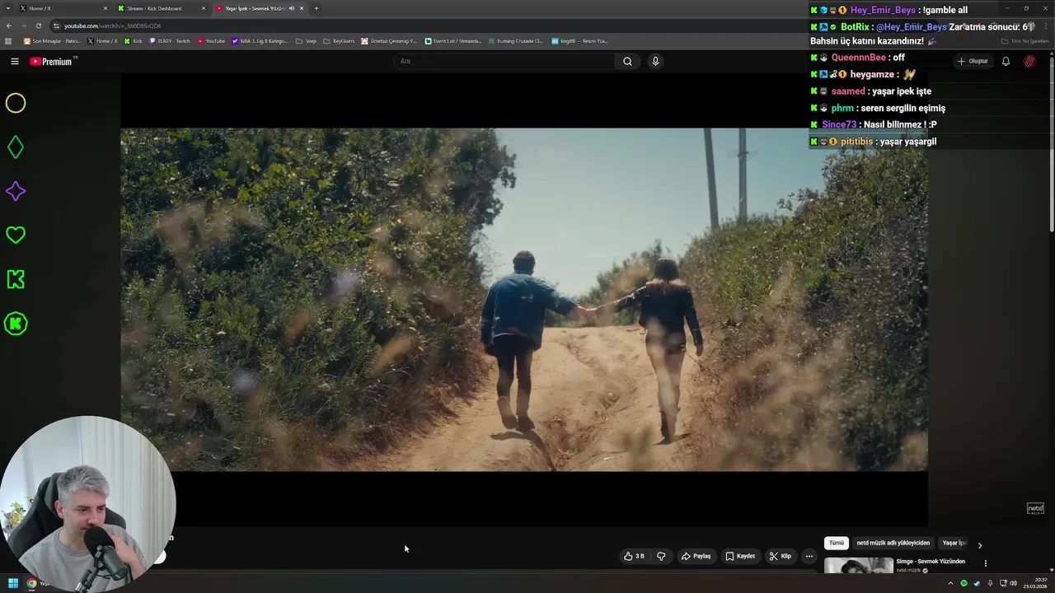
Task: Close the Yaşar İpek YouTube tab
Action: (302, 8)
